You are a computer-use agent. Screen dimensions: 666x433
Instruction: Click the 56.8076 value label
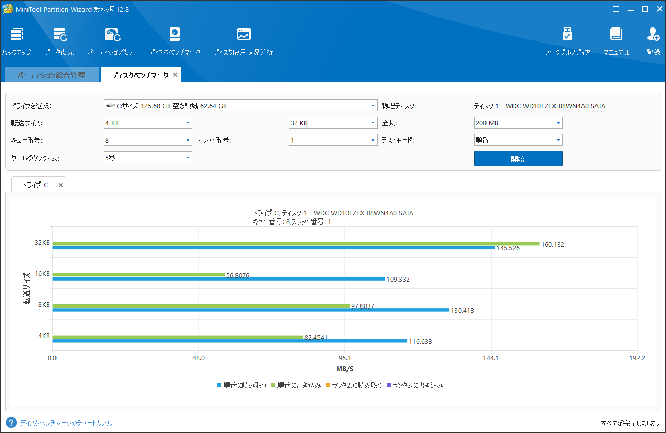pyautogui.click(x=238, y=276)
